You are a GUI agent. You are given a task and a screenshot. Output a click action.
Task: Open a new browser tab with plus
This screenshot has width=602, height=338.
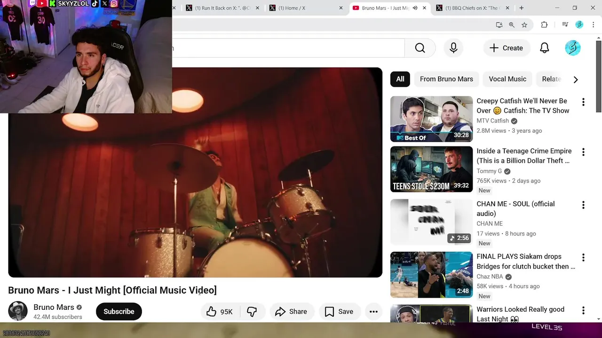521,8
